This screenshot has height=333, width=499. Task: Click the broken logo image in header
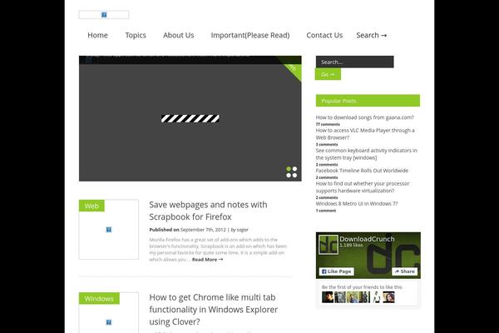pos(104,15)
